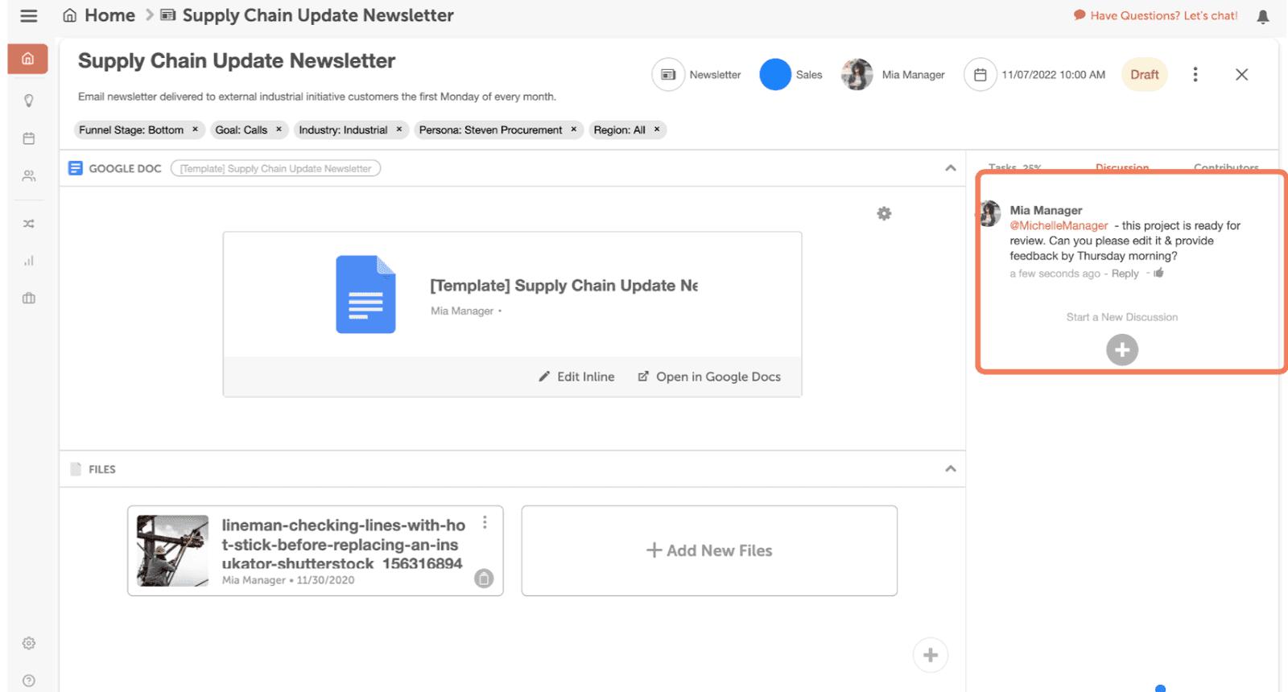This screenshot has width=1288, height=692.
Task: Collapse the Google Doc section
Action: (951, 168)
